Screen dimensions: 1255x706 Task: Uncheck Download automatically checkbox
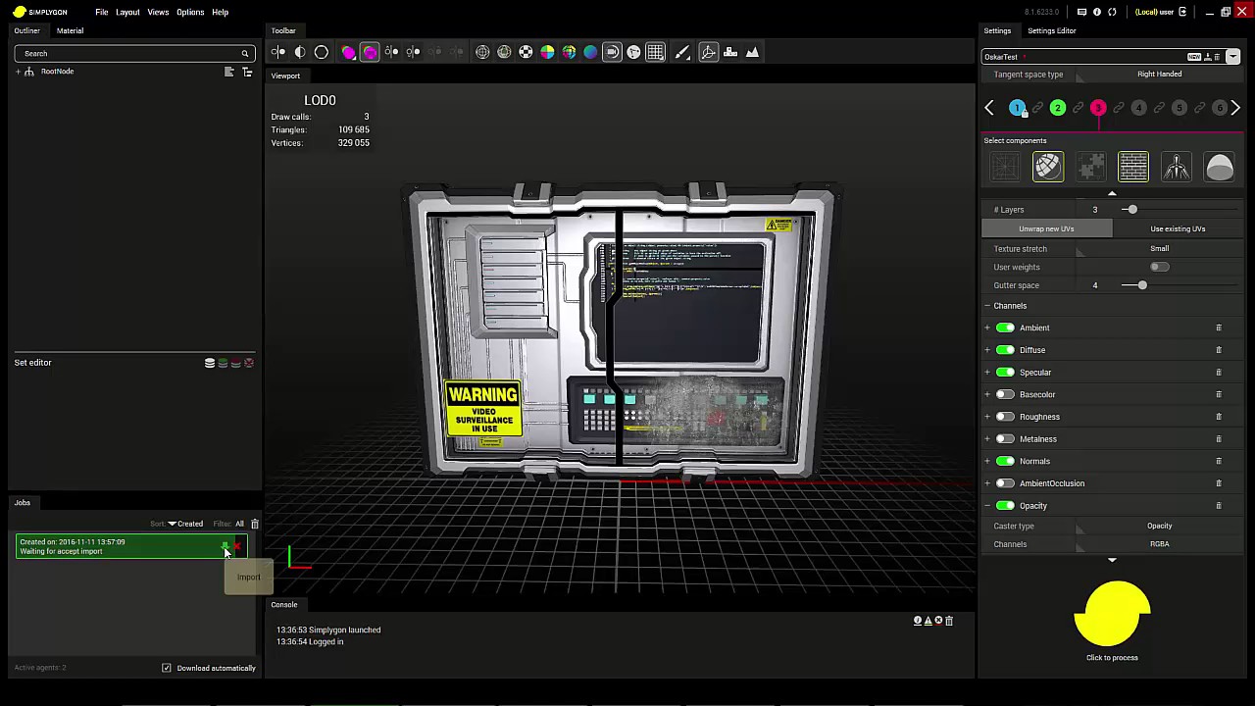point(167,668)
